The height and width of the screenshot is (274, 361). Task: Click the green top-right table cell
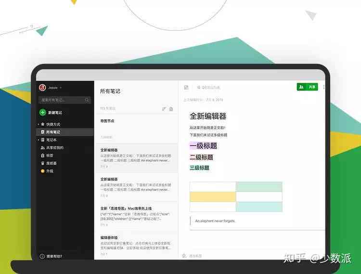(259, 187)
